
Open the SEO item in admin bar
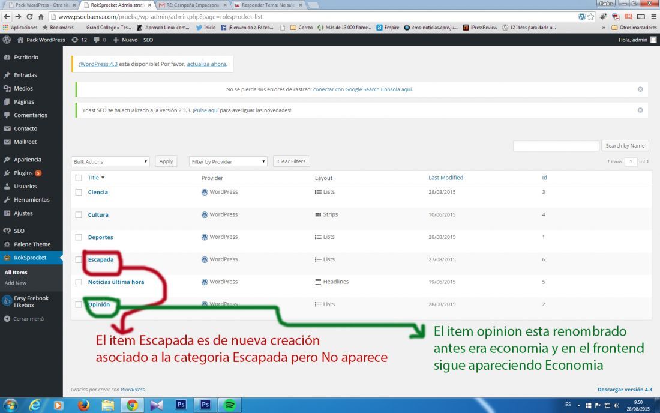point(148,40)
